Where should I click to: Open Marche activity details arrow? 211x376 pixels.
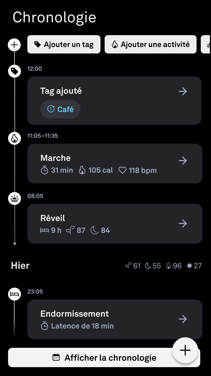(183, 161)
